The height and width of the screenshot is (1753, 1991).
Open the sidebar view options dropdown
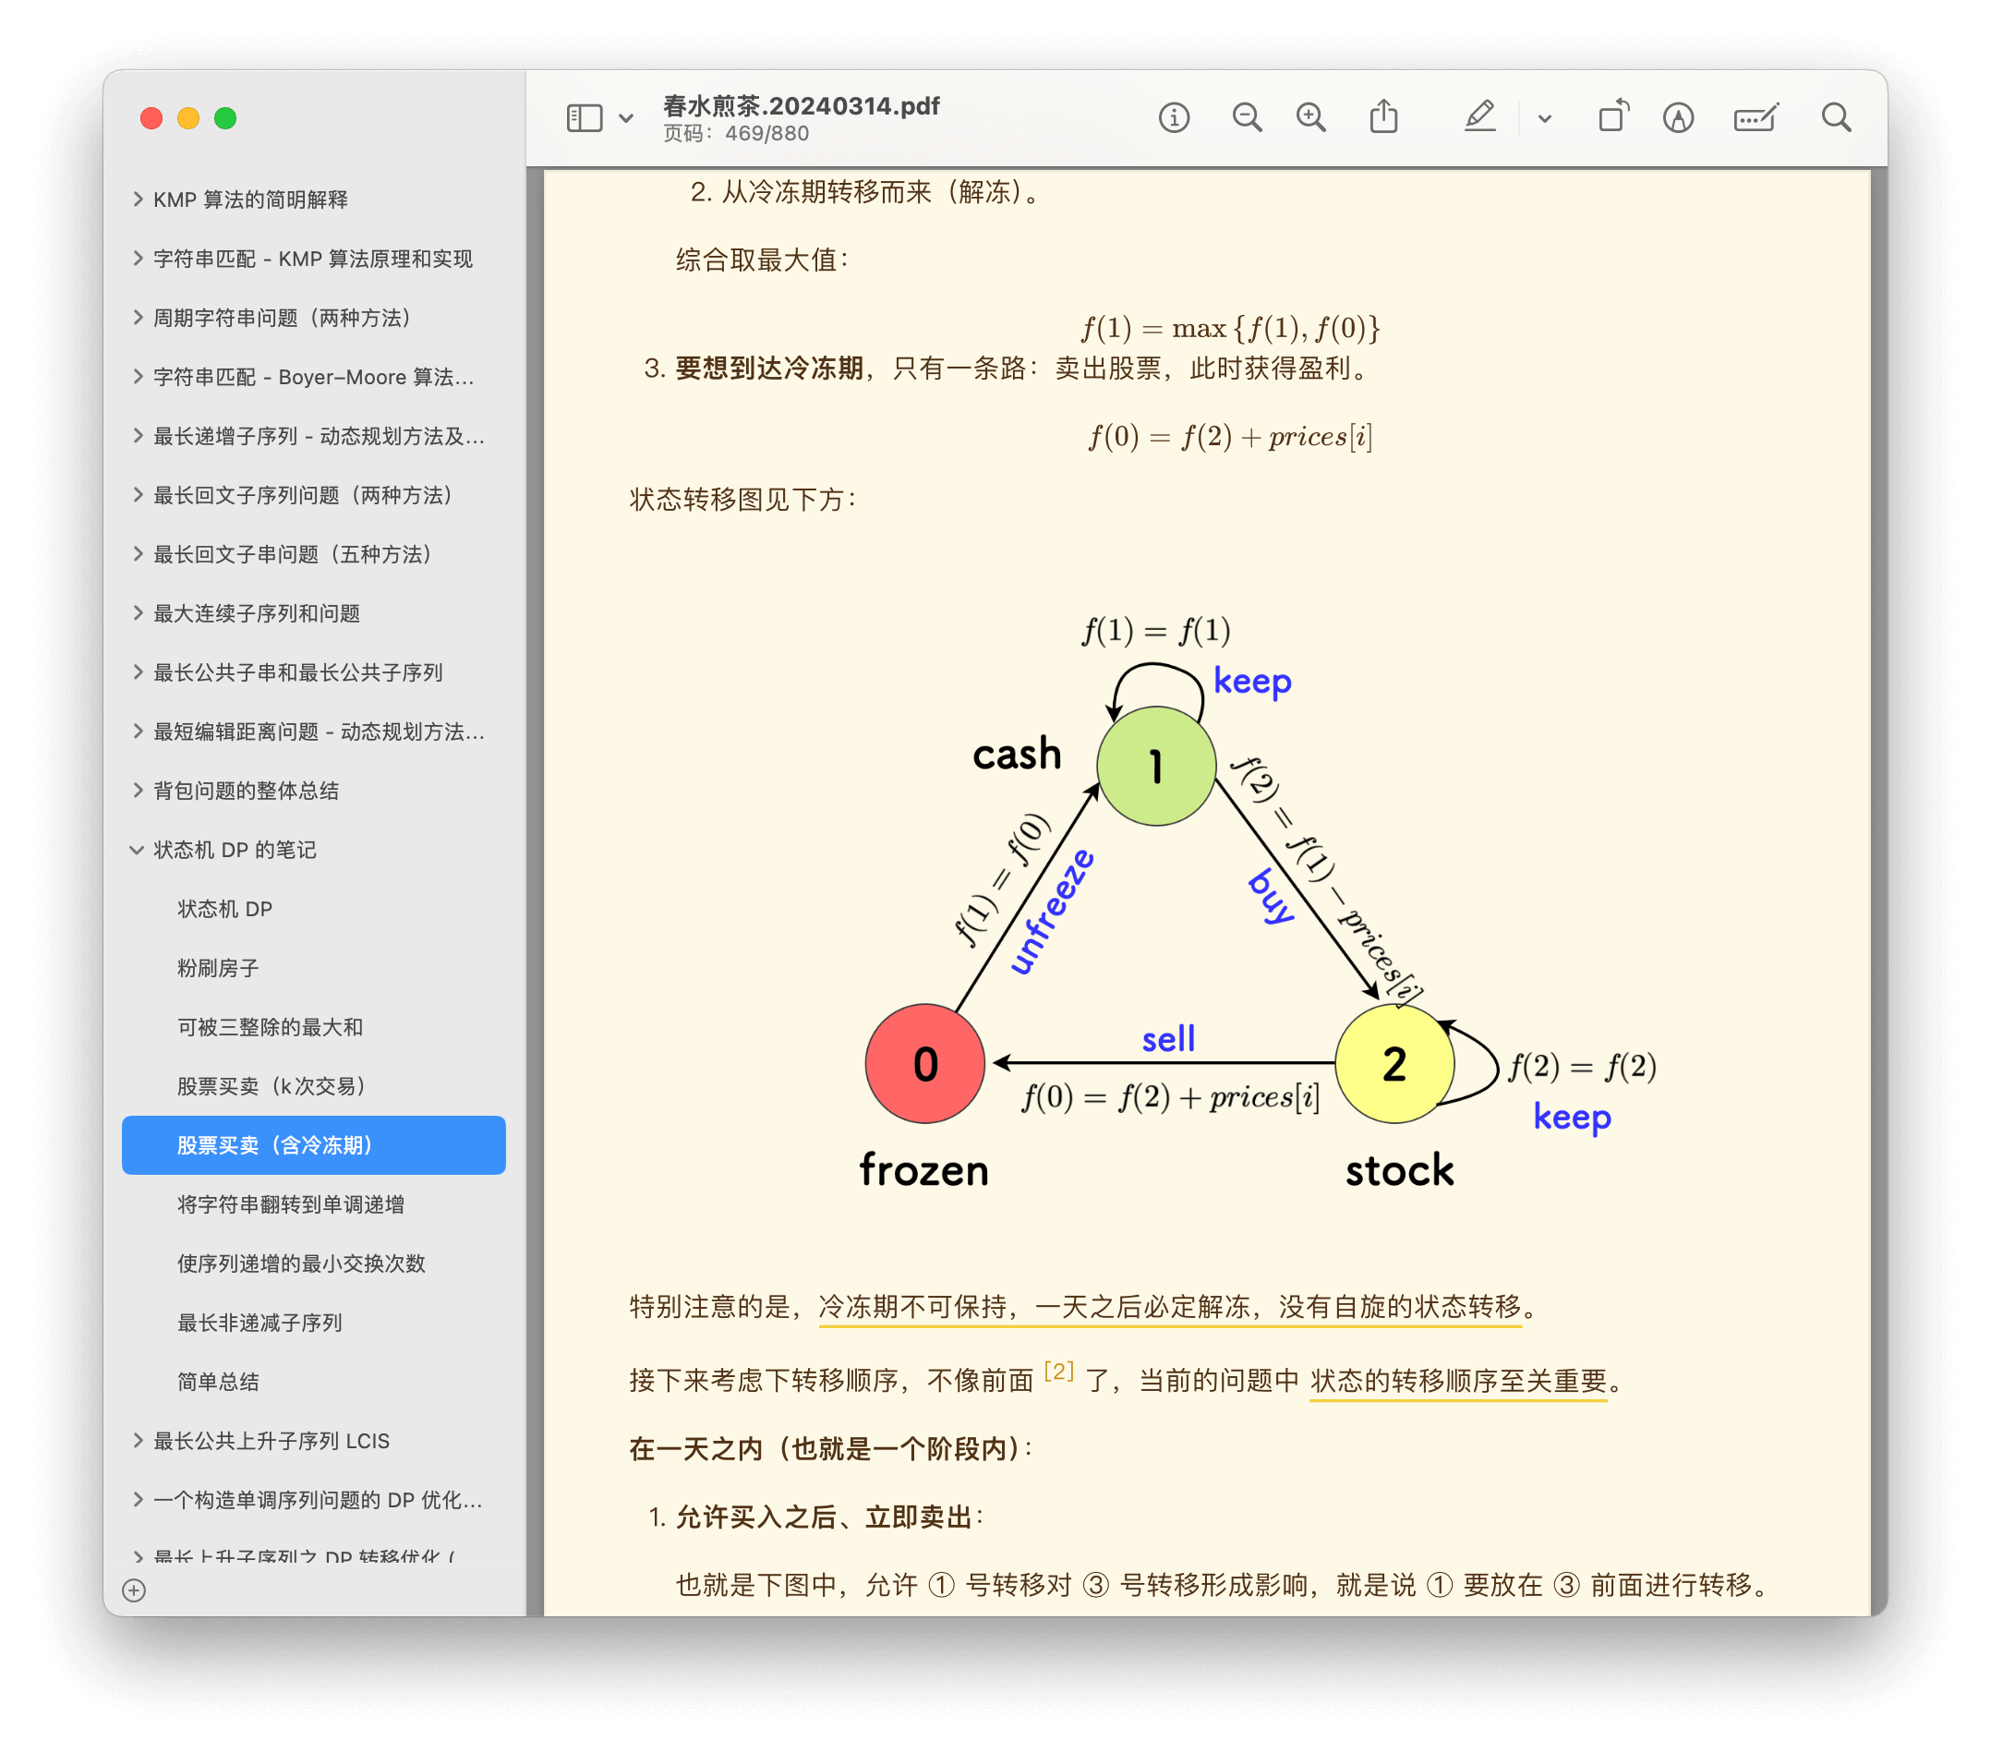(x=626, y=119)
